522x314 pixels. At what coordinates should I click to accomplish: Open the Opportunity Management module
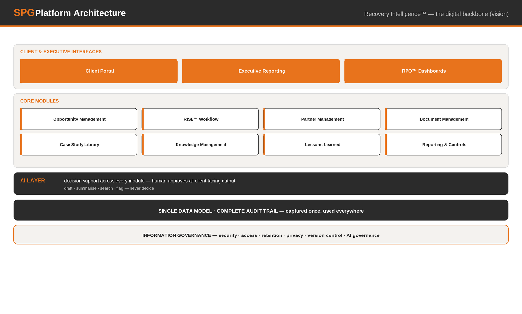pyautogui.click(x=79, y=119)
